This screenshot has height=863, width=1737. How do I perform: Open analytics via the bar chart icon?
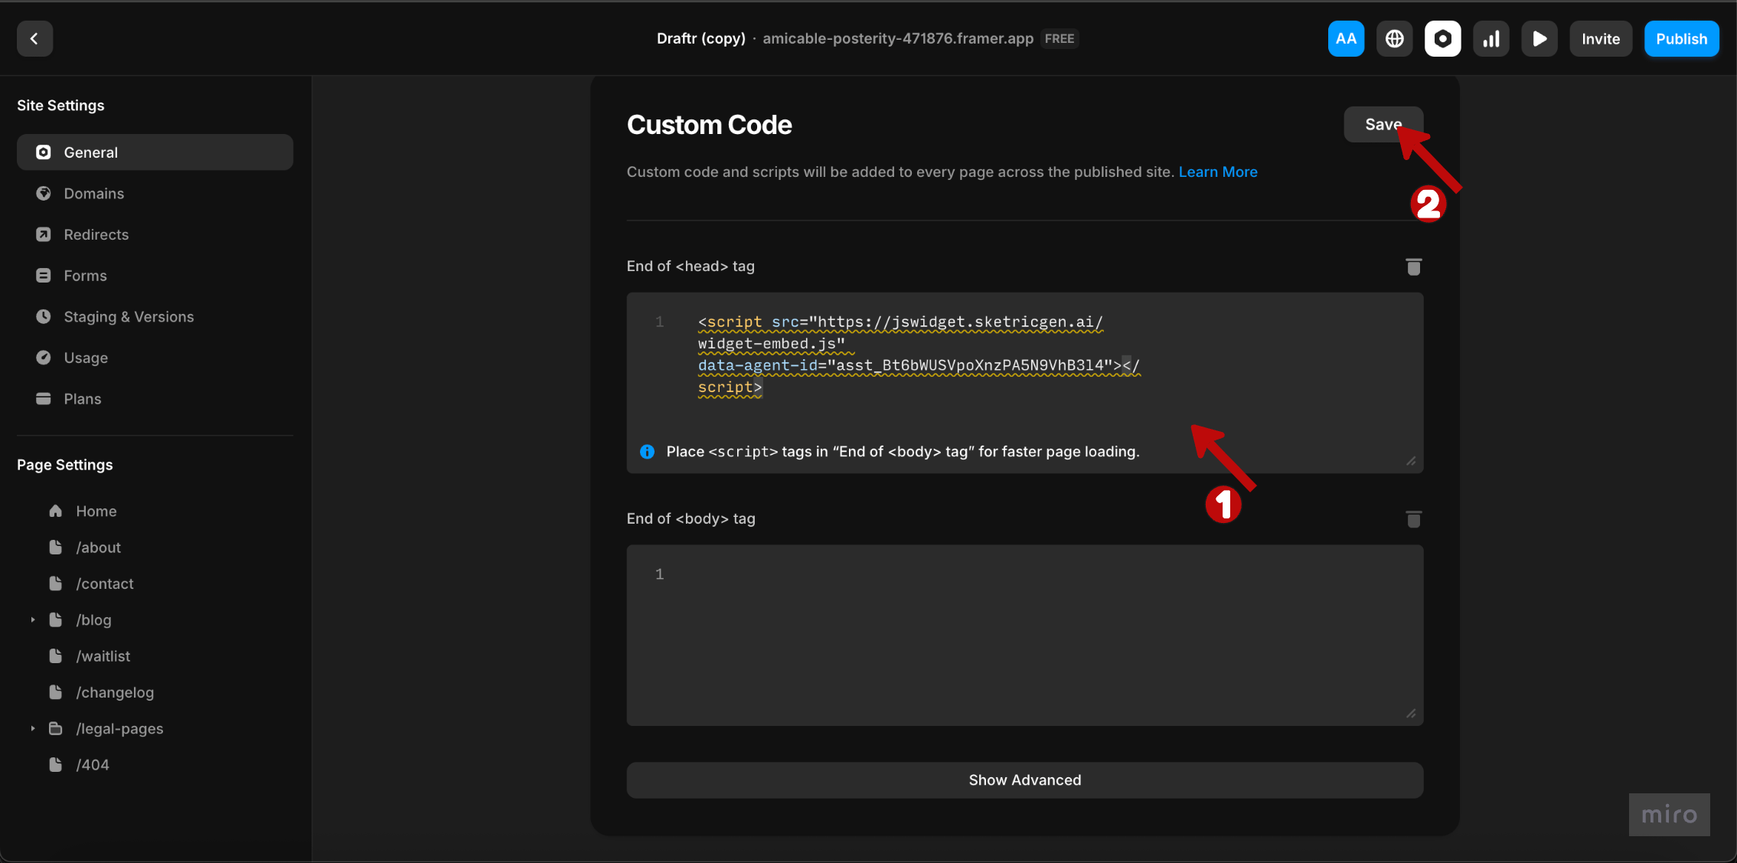point(1491,38)
